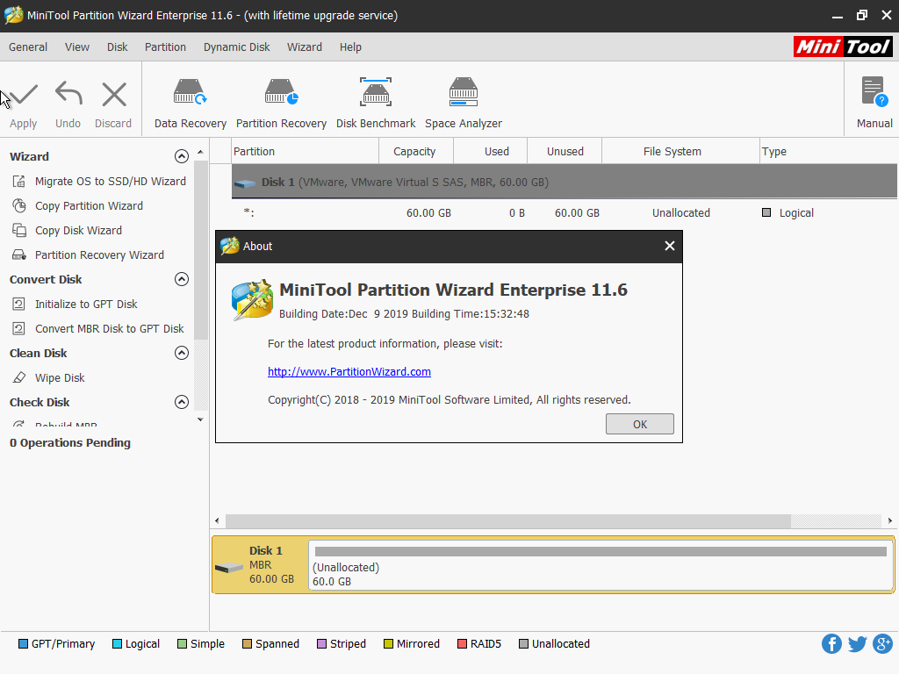The width and height of the screenshot is (899, 674).
Task: Click the Discard X icon
Action: pyautogui.click(x=113, y=95)
